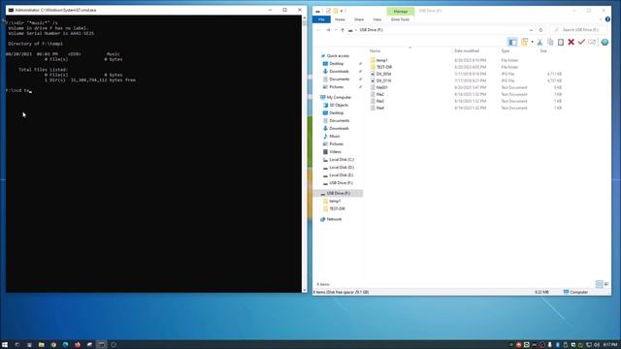Expand address bar history dropdown
Image resolution: width=621 pixels, height=349 pixels.
[x=531, y=30]
